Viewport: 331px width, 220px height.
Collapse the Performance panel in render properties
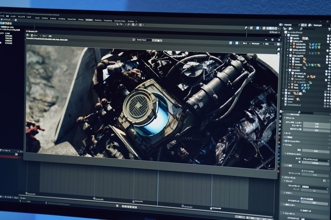tap(283, 177)
